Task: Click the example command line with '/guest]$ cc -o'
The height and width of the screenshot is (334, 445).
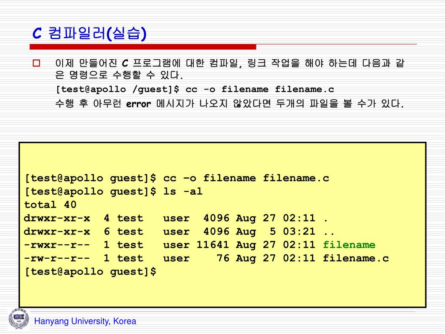Action: tap(195, 89)
